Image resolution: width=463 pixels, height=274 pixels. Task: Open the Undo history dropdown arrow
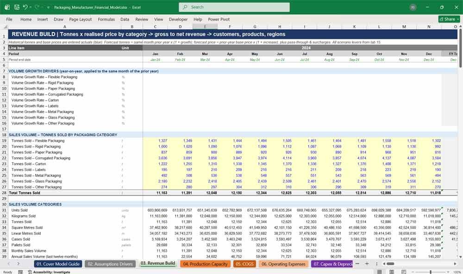coord(31,7)
